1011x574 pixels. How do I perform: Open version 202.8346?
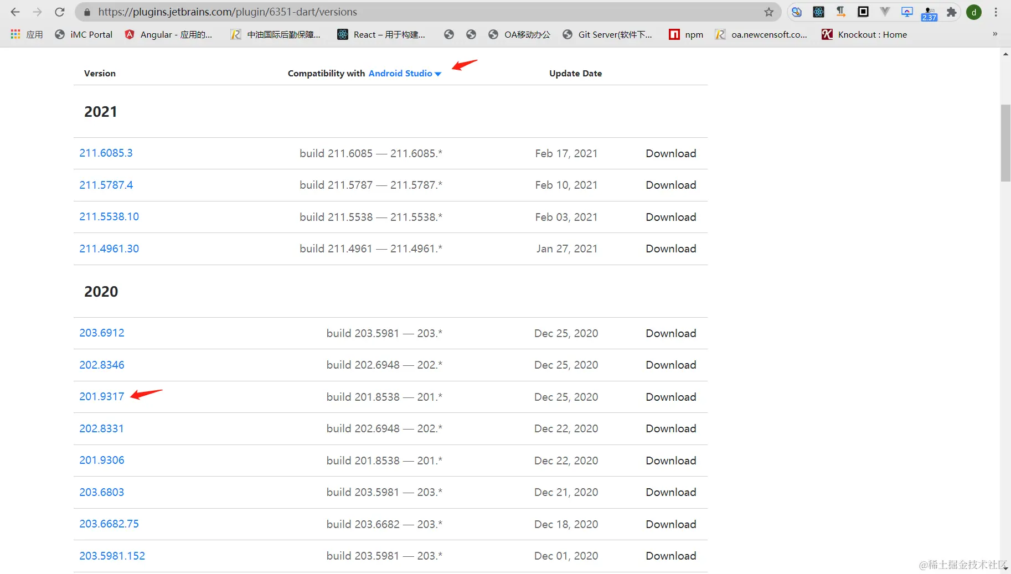pyautogui.click(x=102, y=365)
